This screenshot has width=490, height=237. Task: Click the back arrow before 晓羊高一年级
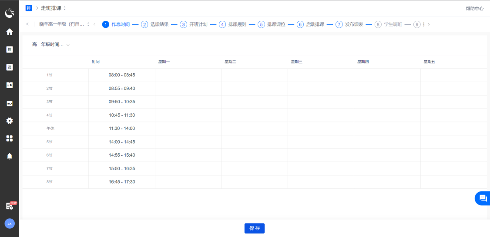[x=27, y=24]
